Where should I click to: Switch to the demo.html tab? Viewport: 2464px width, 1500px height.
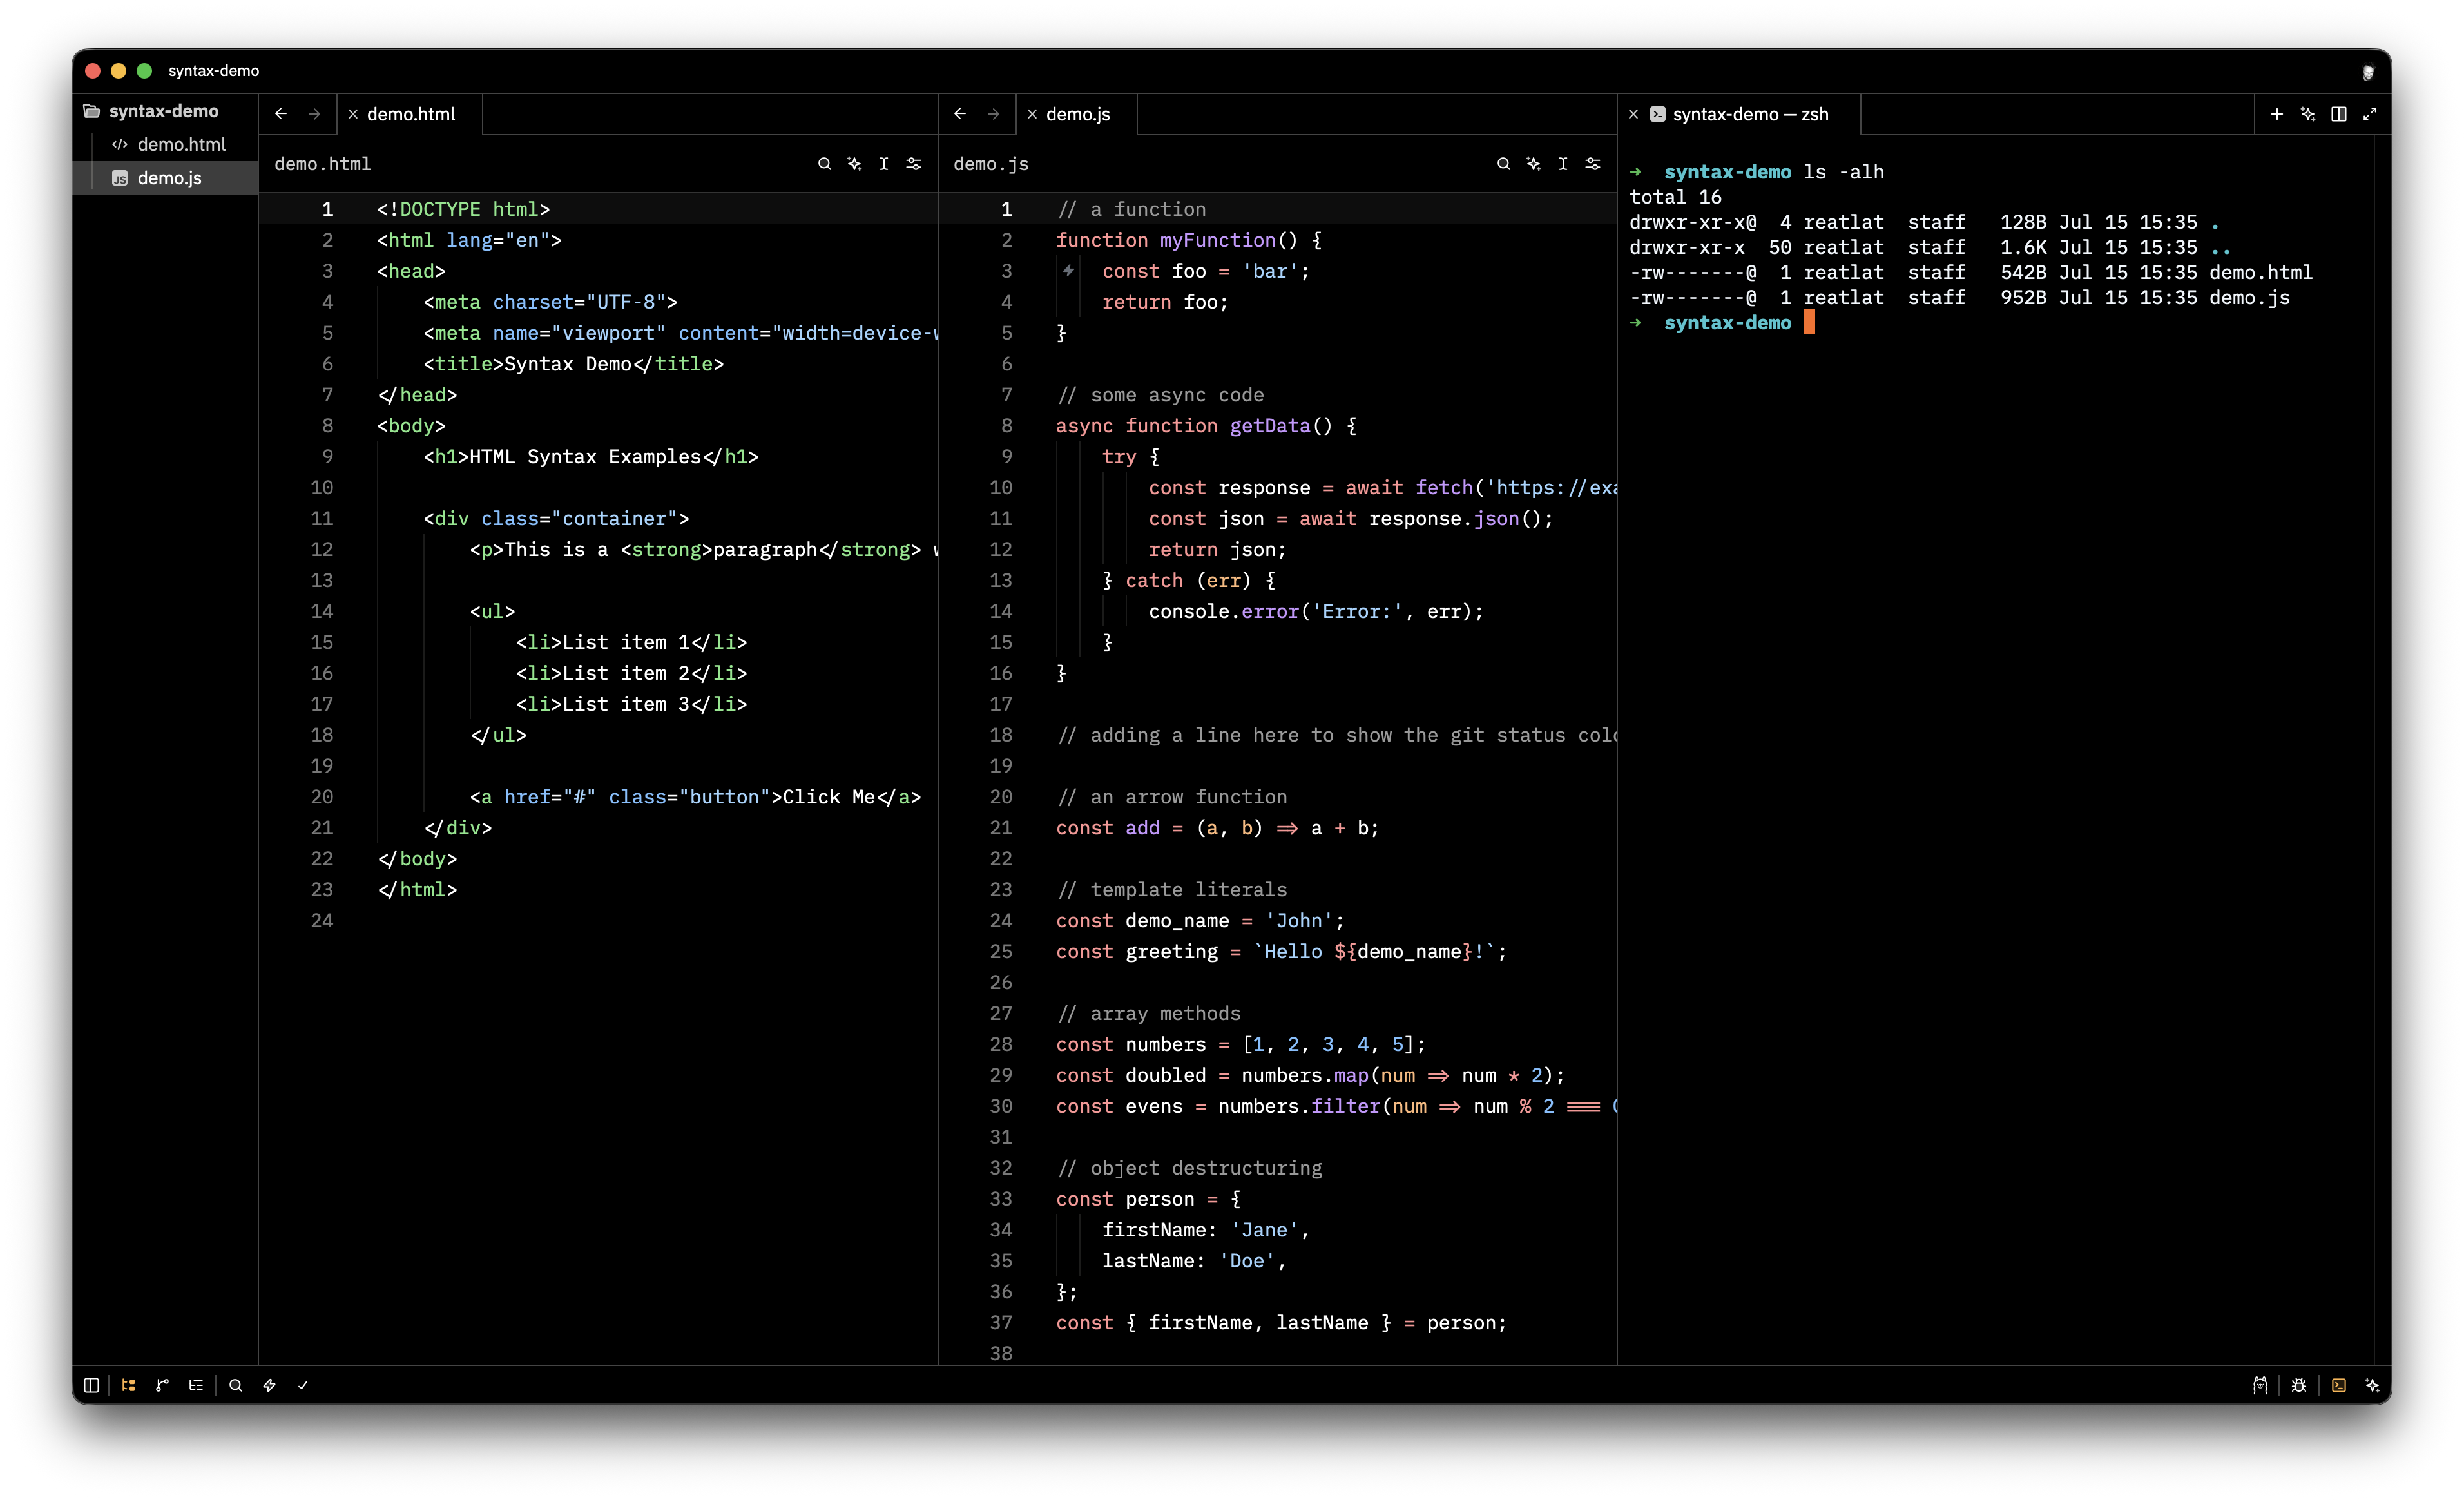click(x=411, y=114)
